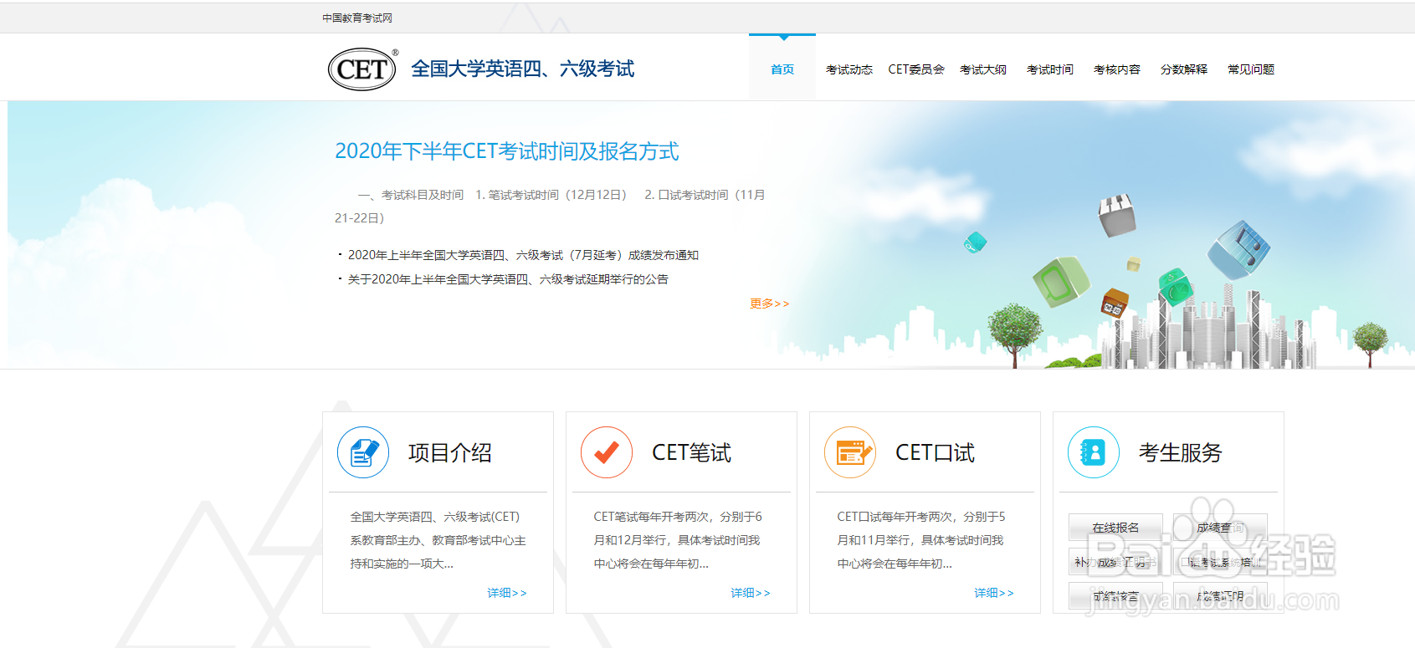This screenshot has height=648, width=1415.
Task: Click the orange 更多>> link
Action: click(769, 304)
